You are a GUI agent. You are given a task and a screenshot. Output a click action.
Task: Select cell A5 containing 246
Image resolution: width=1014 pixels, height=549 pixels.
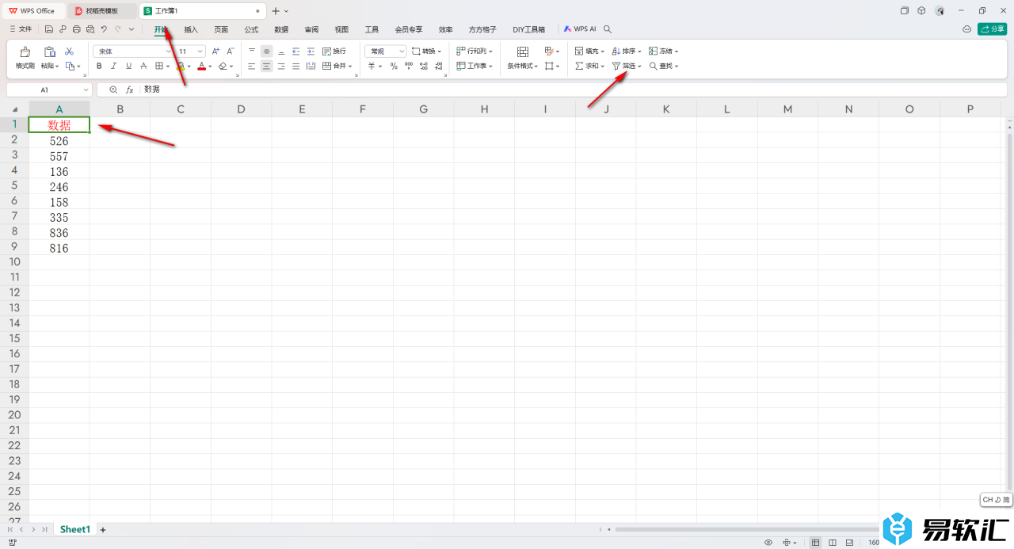(x=59, y=187)
